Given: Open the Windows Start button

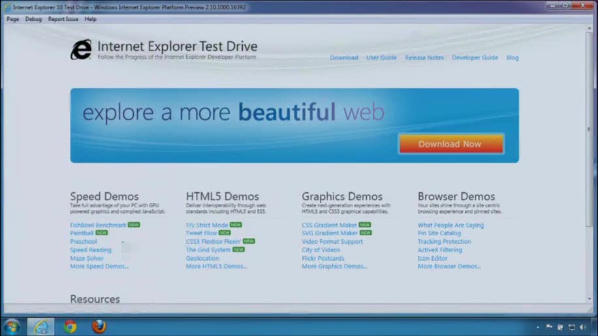Looking at the screenshot, I should (12, 327).
